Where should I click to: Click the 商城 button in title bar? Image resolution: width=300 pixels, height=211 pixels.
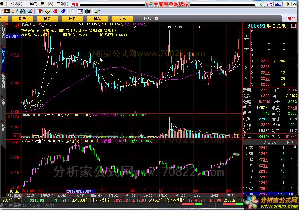click(x=269, y=4)
